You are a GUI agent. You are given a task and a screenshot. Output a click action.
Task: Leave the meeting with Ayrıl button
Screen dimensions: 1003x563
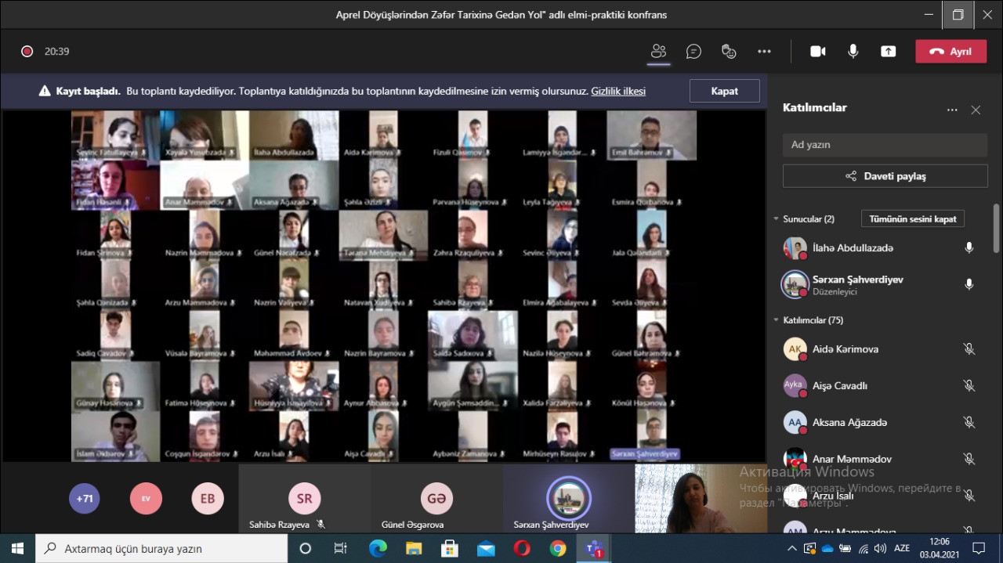coord(950,52)
